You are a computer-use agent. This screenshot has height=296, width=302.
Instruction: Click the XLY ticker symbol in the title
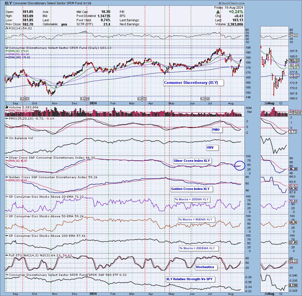[x=8, y=3]
